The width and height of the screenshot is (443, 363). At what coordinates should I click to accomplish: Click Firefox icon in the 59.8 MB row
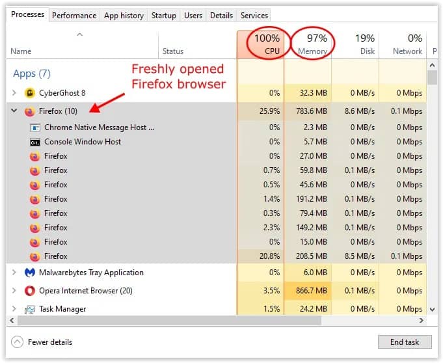[34, 170]
